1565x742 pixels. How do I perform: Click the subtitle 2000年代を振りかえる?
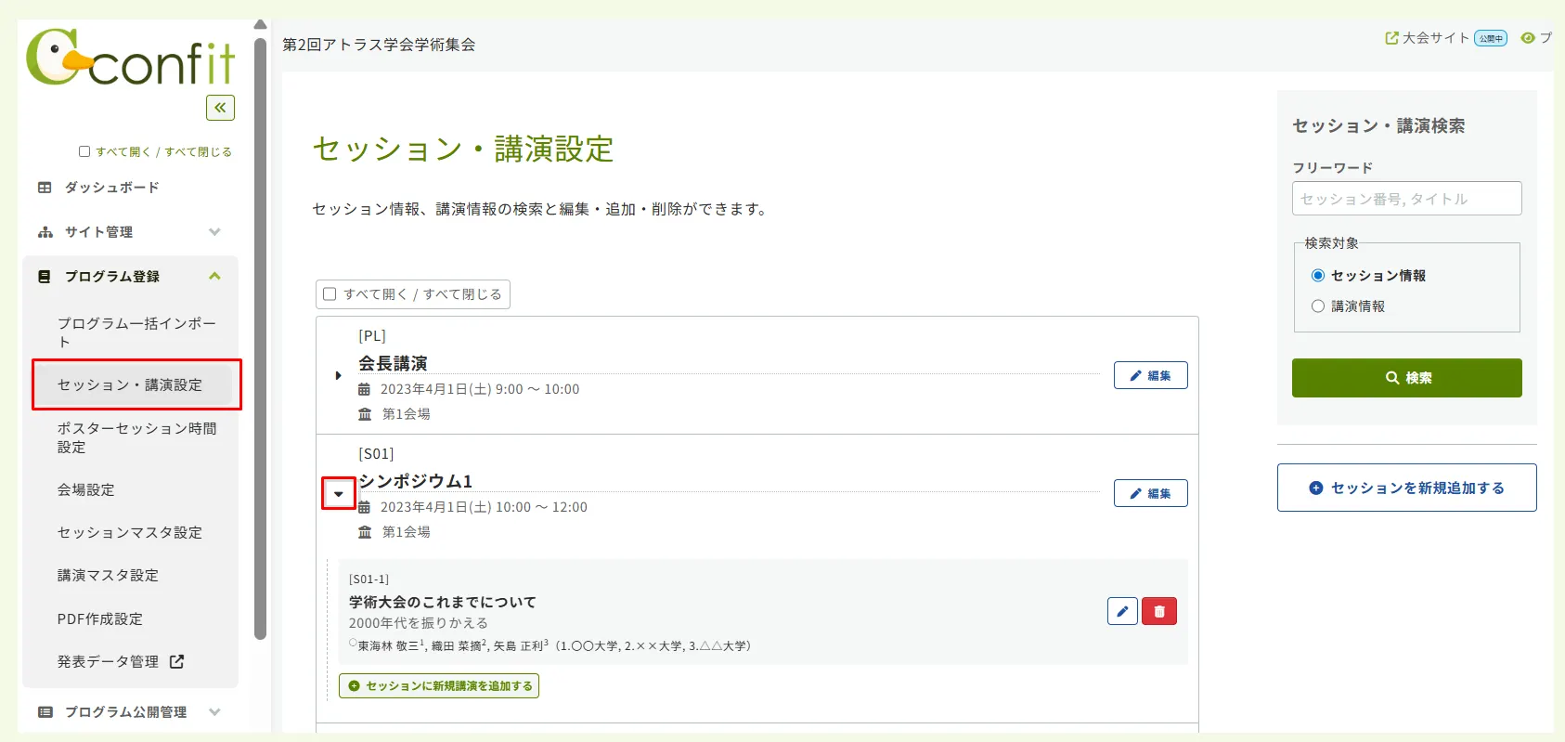(419, 623)
